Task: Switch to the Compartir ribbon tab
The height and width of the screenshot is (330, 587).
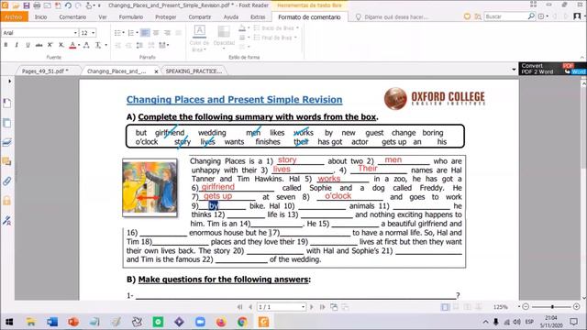Action: [x=200, y=17]
